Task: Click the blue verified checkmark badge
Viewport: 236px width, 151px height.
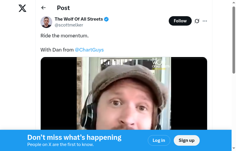Action: pos(106,19)
